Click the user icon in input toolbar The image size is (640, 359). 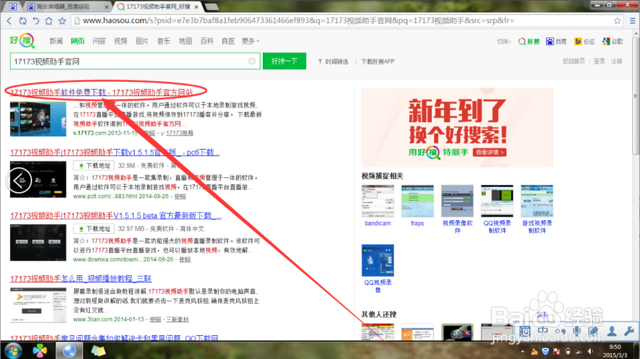pyautogui.click(x=611, y=331)
